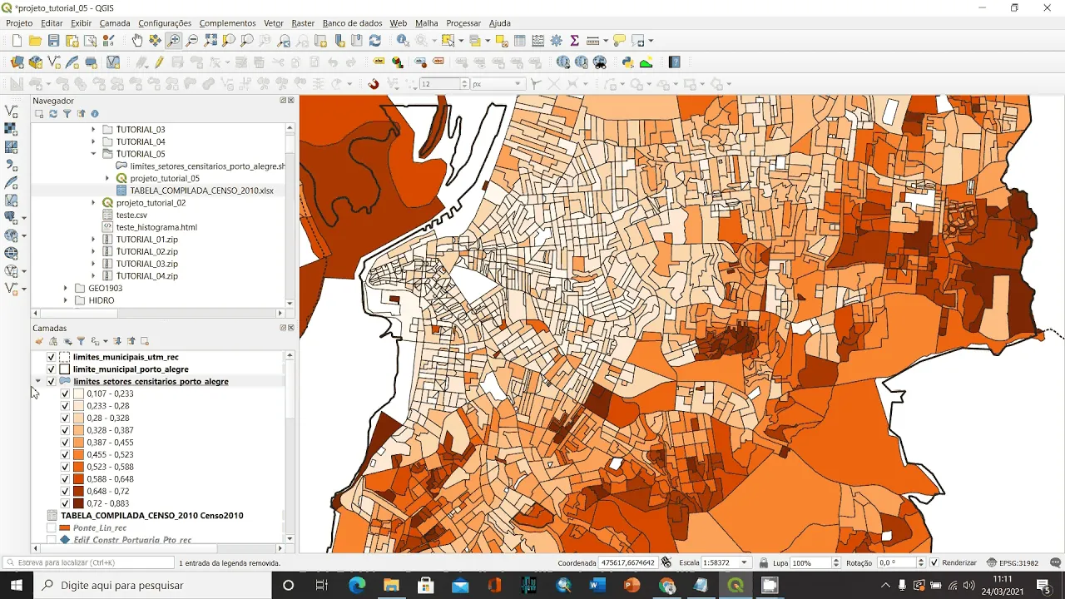Image resolution: width=1065 pixels, height=599 pixels.
Task: Toggle the 0,107 - 0,233 class checkbox
Action: pos(65,394)
